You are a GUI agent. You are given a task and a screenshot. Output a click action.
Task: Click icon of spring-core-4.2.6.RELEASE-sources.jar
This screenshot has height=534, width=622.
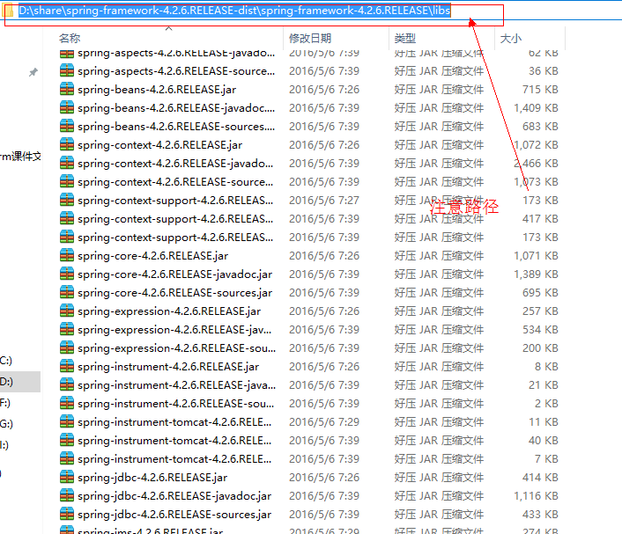(67, 293)
